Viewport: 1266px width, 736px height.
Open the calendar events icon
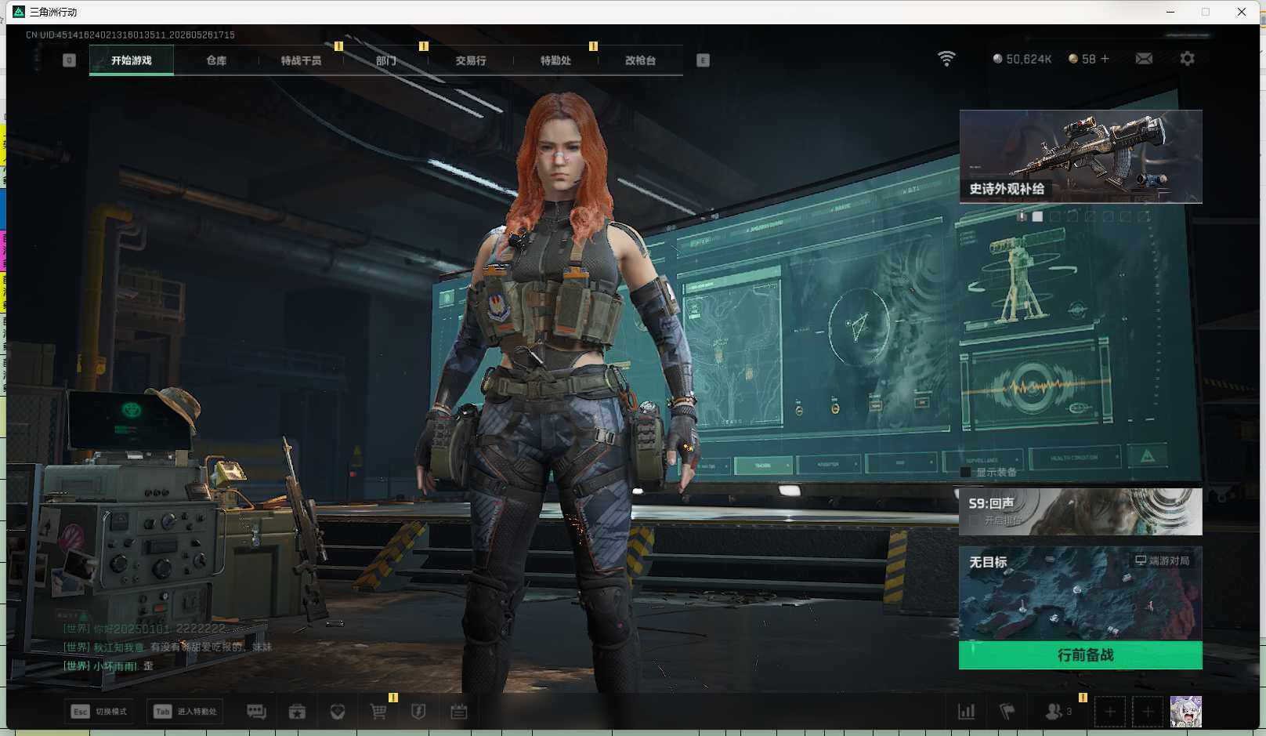pos(459,712)
